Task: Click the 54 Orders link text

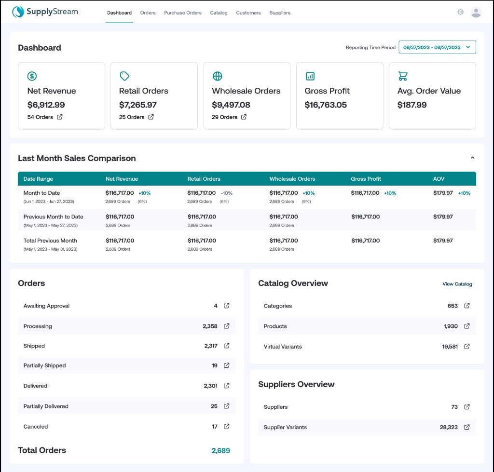Action: point(40,117)
